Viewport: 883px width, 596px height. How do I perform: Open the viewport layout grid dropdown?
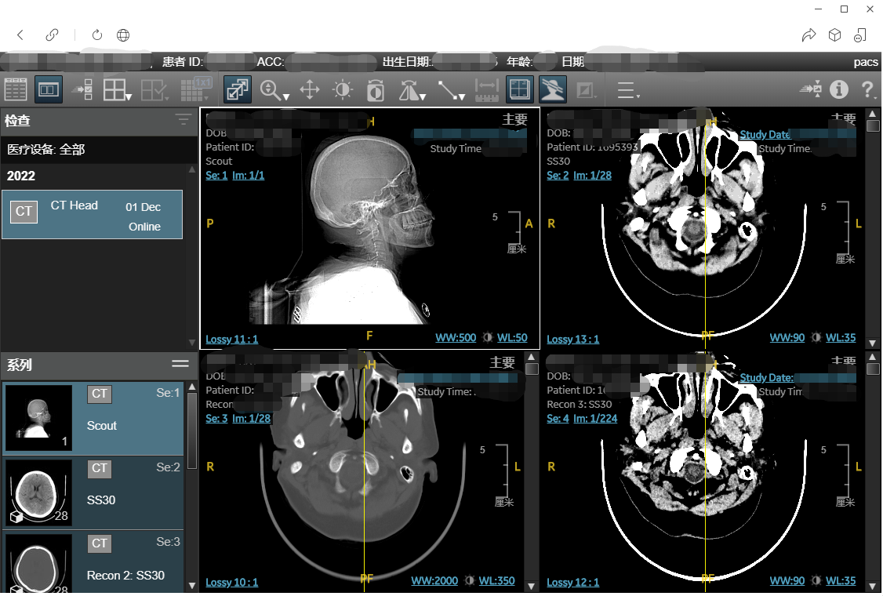click(118, 90)
